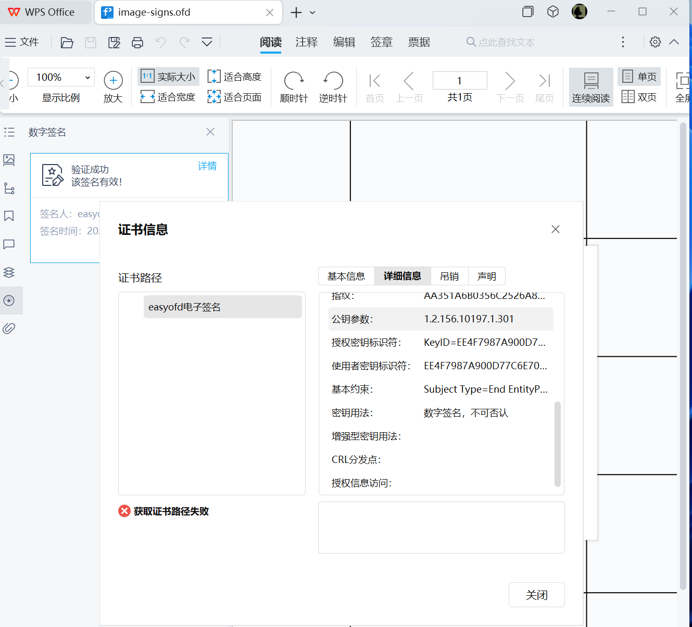Image resolution: width=692 pixels, height=627 pixels.
Task: Click the print icon in the toolbar
Action: [x=137, y=43]
